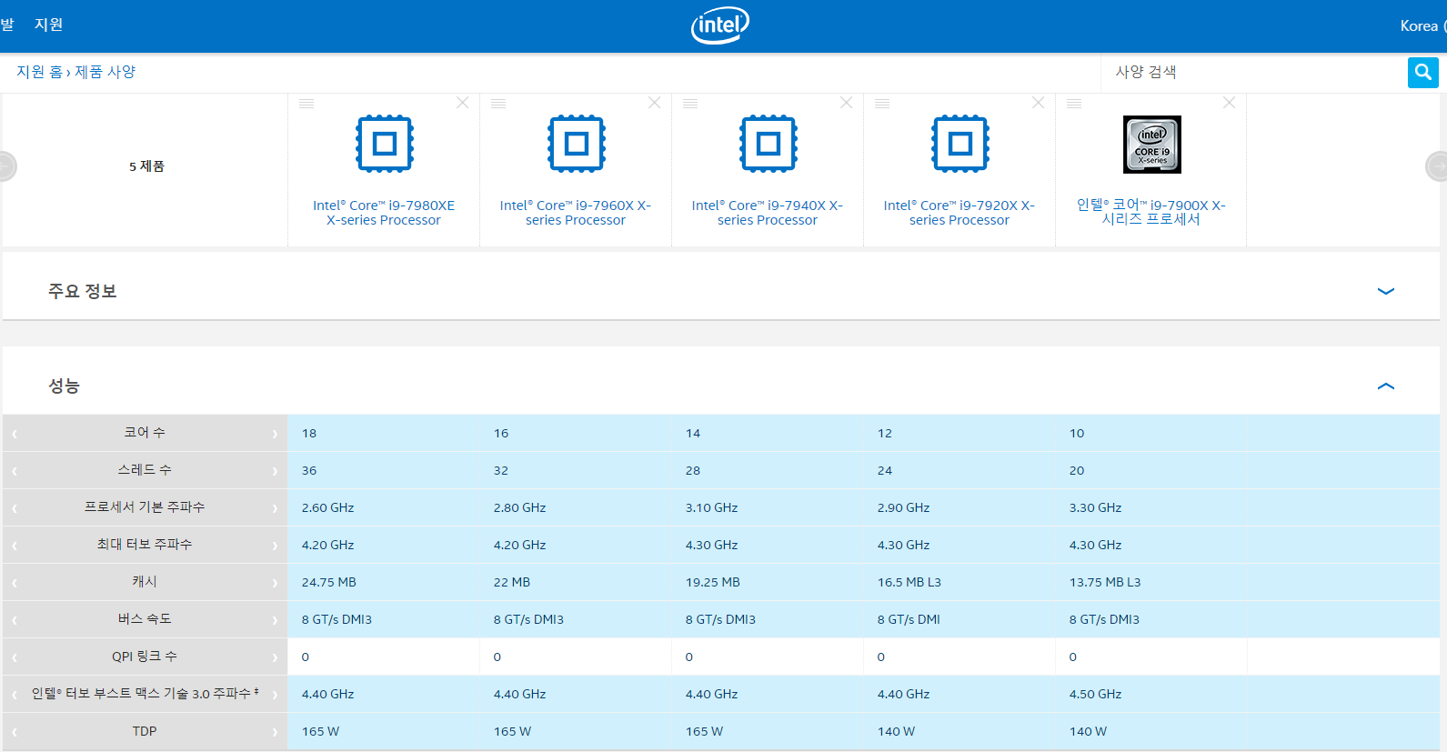Viewport: 1447px width, 752px height.
Task: Click the 4.50 GHz turbo boost max value
Action: pos(1096,695)
